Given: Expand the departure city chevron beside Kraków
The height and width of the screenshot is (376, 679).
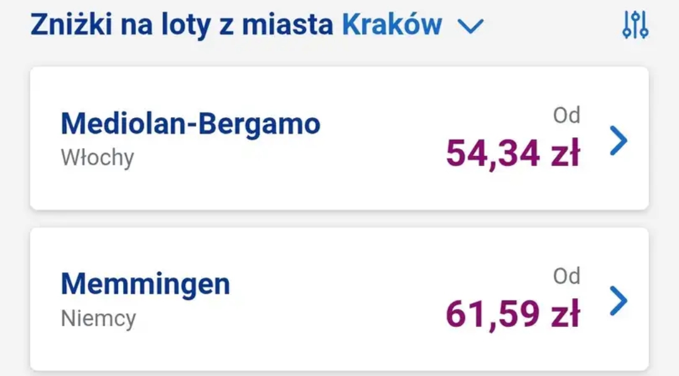Looking at the screenshot, I should (x=470, y=26).
